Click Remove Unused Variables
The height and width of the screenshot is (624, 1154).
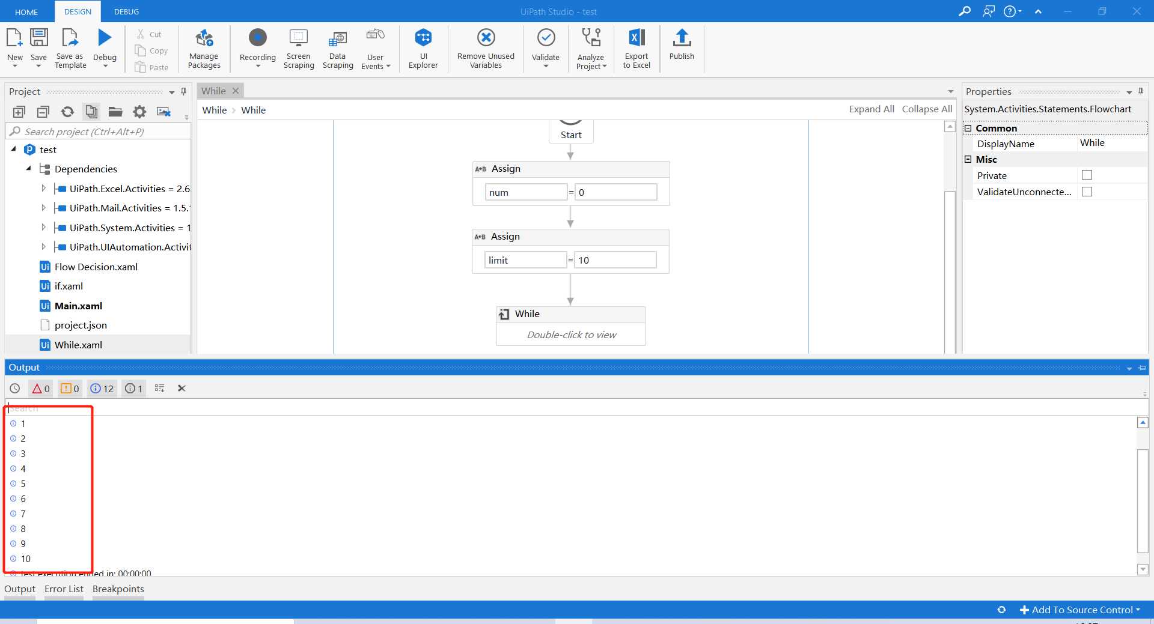[x=486, y=48]
